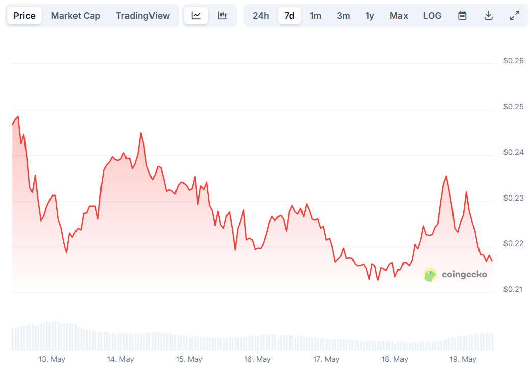Click the $0.21 price axis label
This screenshot has width=529, height=368.
pos(513,289)
